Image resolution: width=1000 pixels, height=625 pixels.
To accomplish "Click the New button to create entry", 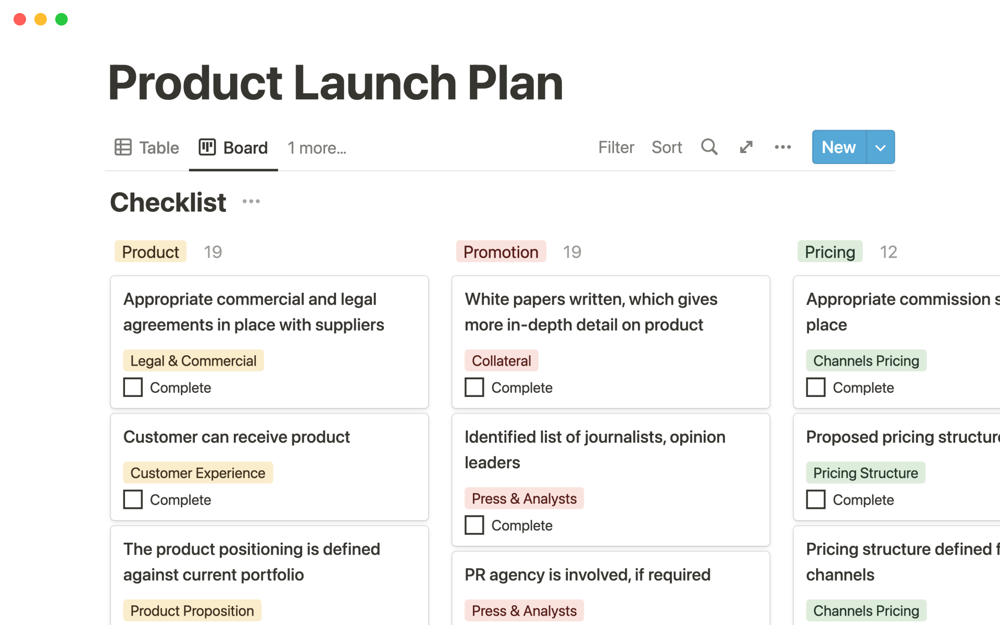I will coord(839,147).
